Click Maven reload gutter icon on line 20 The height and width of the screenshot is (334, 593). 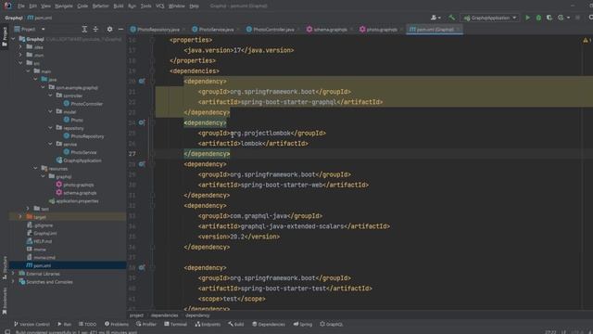click(x=142, y=81)
